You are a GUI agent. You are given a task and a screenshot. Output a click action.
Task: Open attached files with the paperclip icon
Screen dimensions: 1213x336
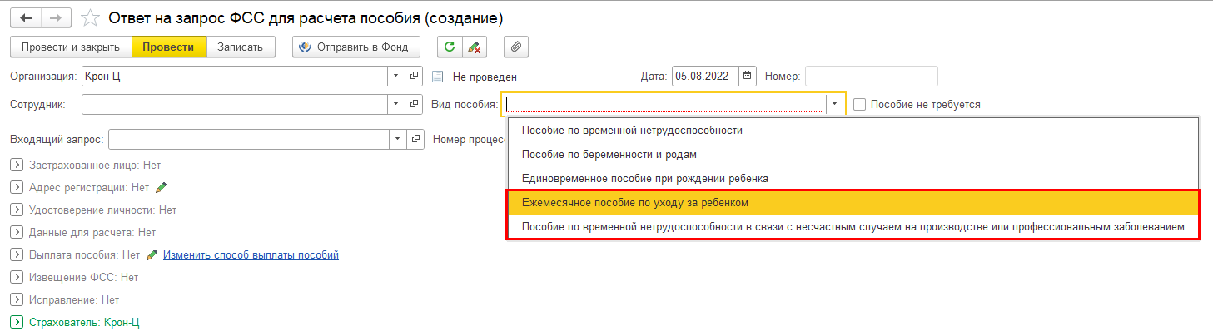(516, 47)
